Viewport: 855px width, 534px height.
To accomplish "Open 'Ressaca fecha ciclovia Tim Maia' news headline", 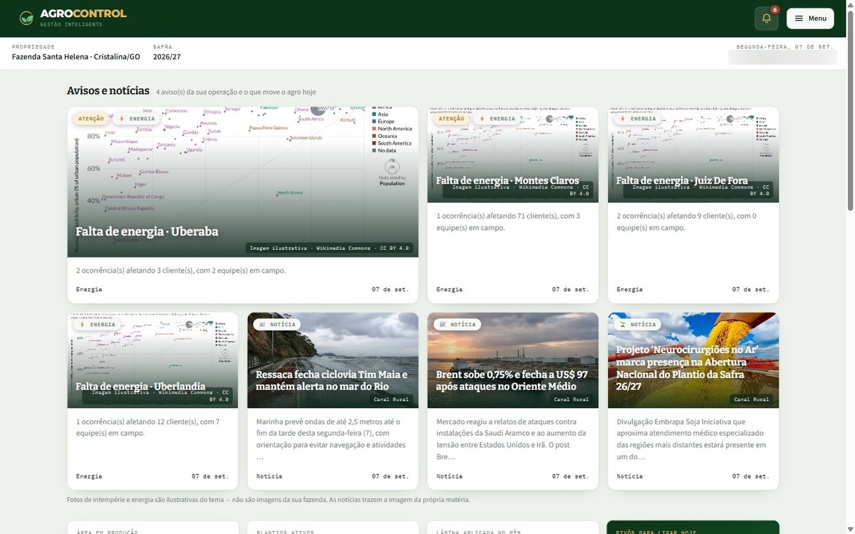I will point(332,380).
